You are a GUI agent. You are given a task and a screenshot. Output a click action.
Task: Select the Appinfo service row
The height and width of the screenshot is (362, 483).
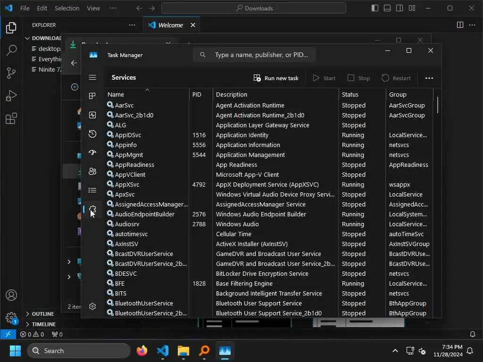click(x=269, y=145)
